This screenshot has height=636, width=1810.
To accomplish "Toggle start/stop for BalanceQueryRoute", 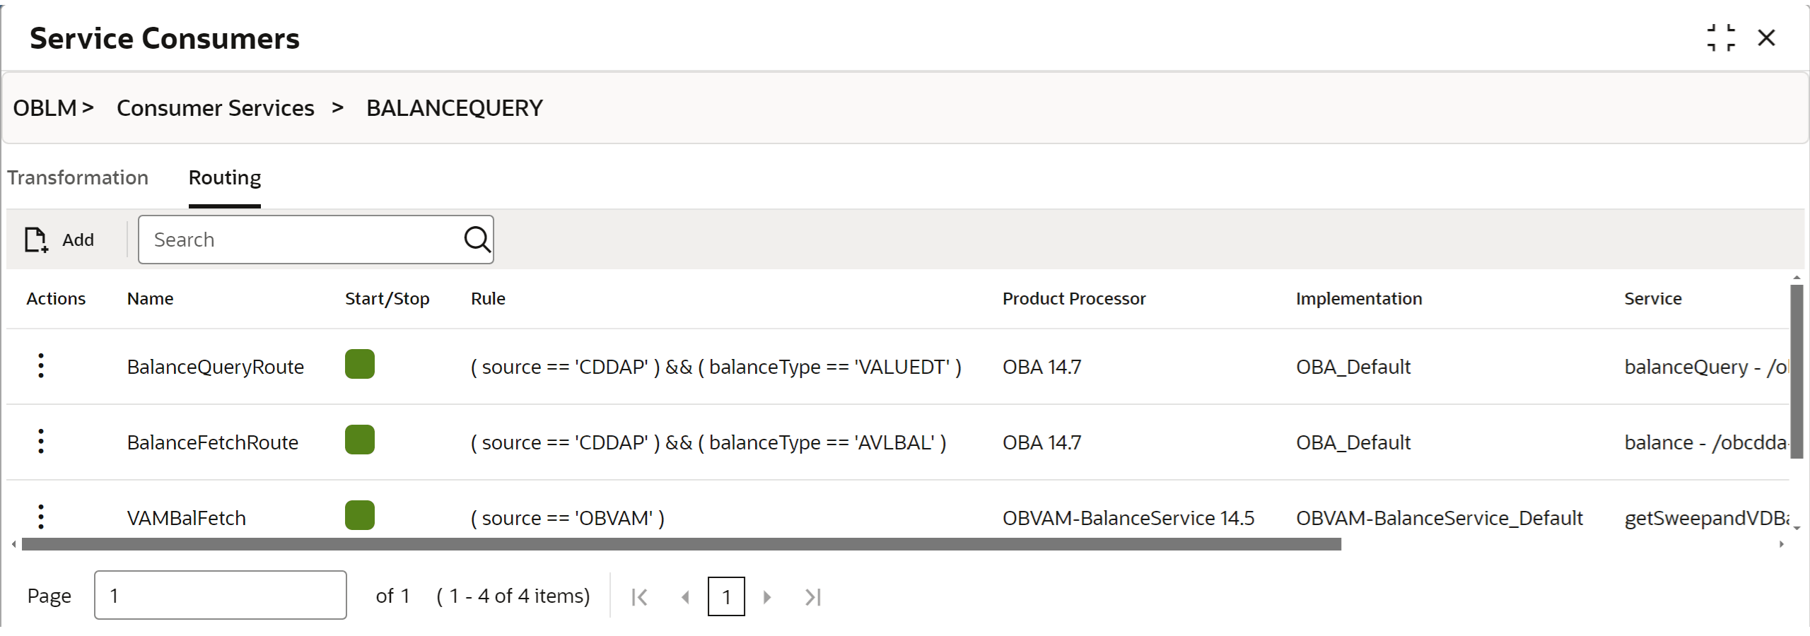I will 360,365.
